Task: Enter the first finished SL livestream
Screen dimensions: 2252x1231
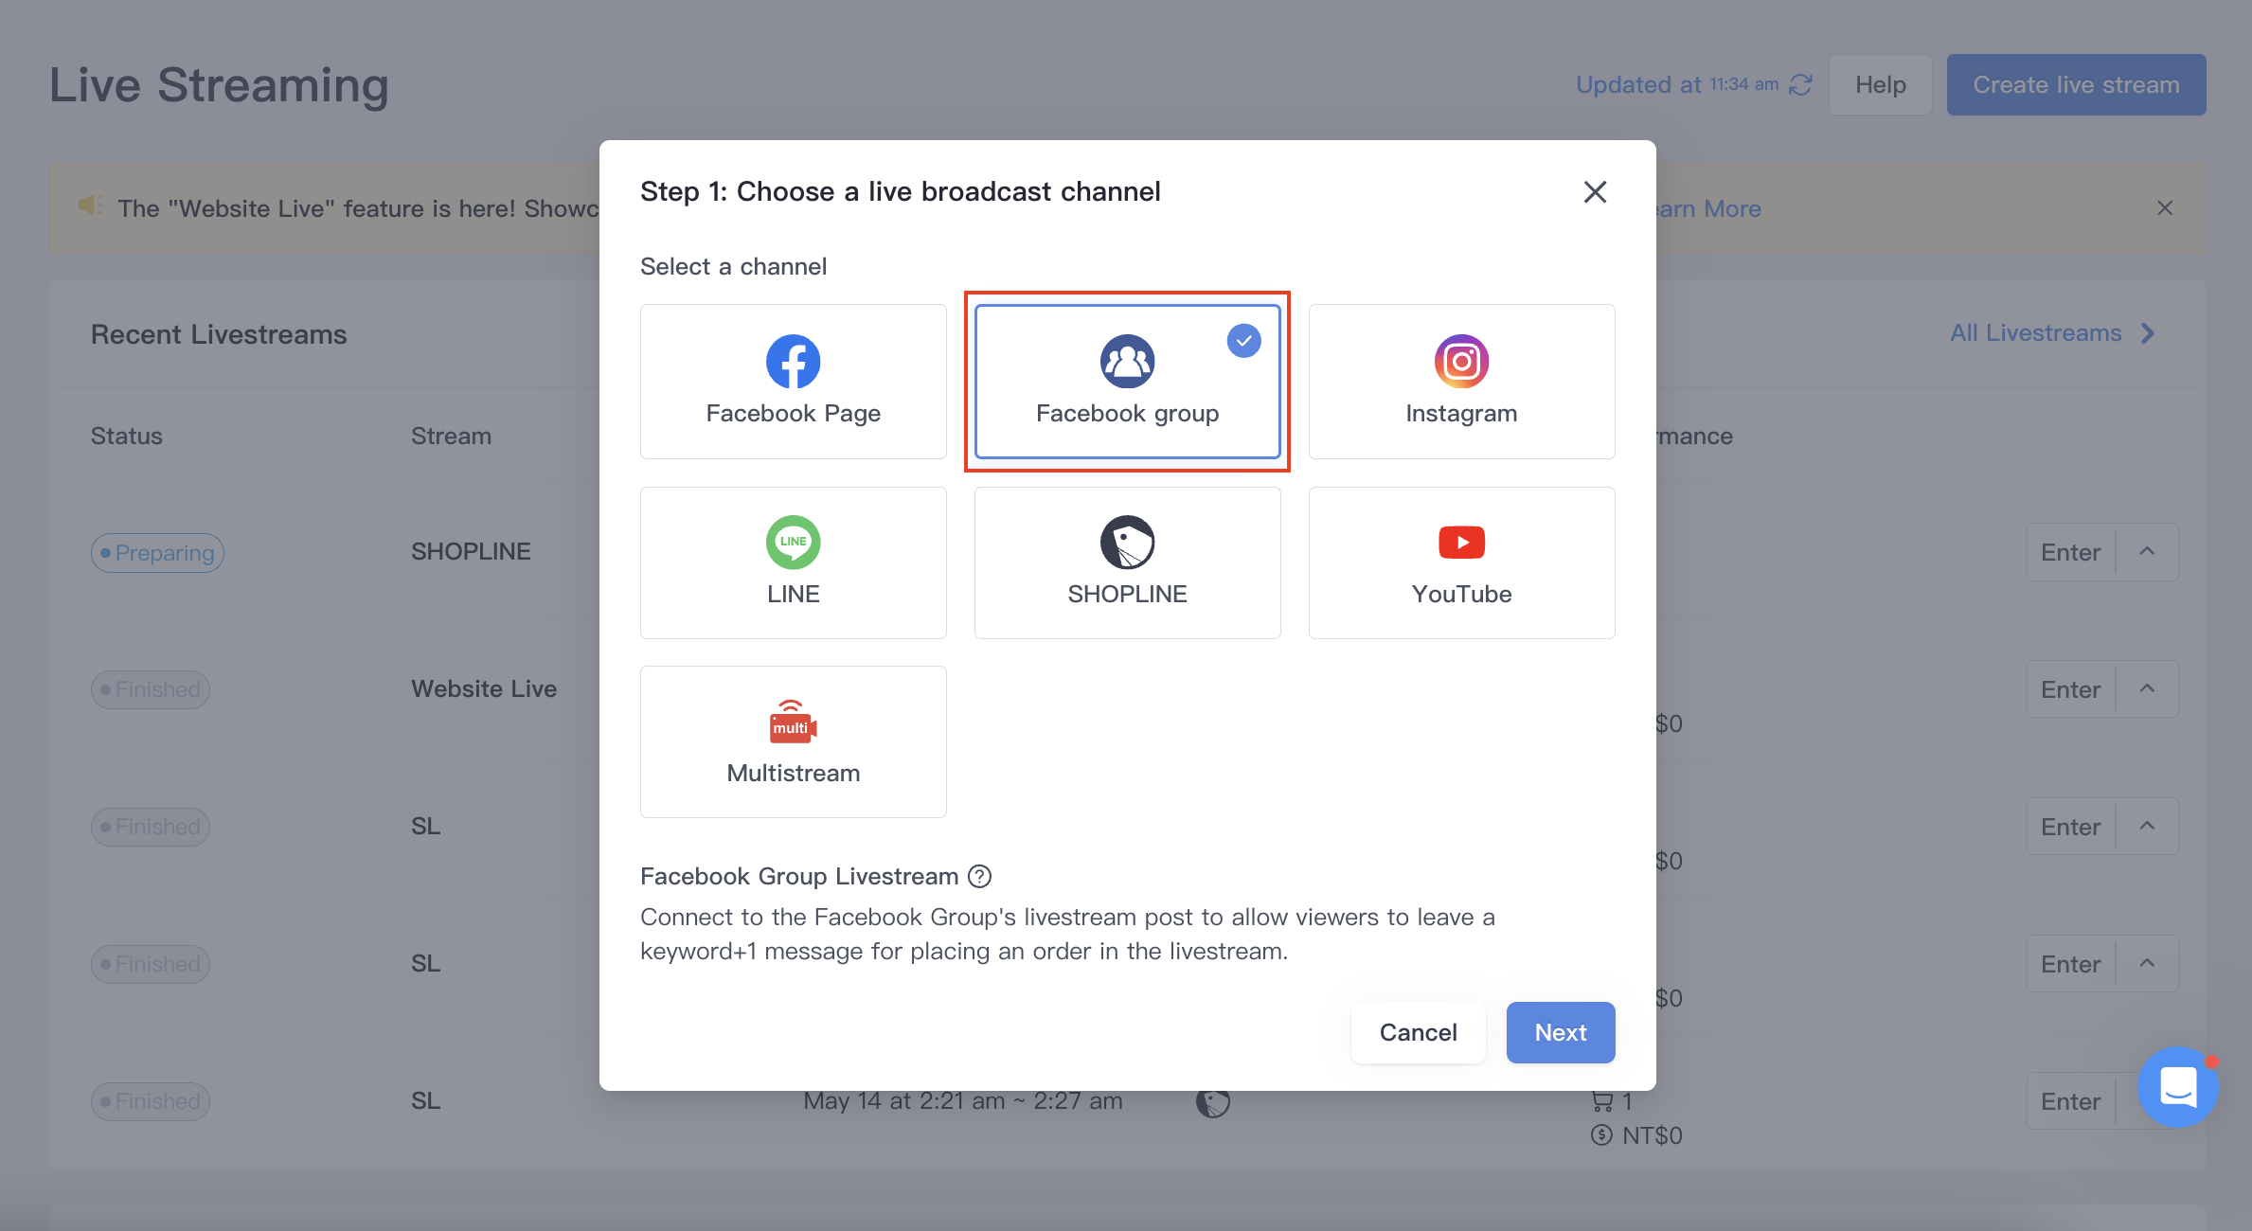Action: tap(2070, 827)
